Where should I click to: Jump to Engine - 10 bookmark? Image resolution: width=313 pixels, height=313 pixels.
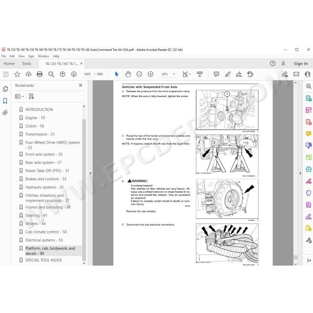[x=35, y=118]
